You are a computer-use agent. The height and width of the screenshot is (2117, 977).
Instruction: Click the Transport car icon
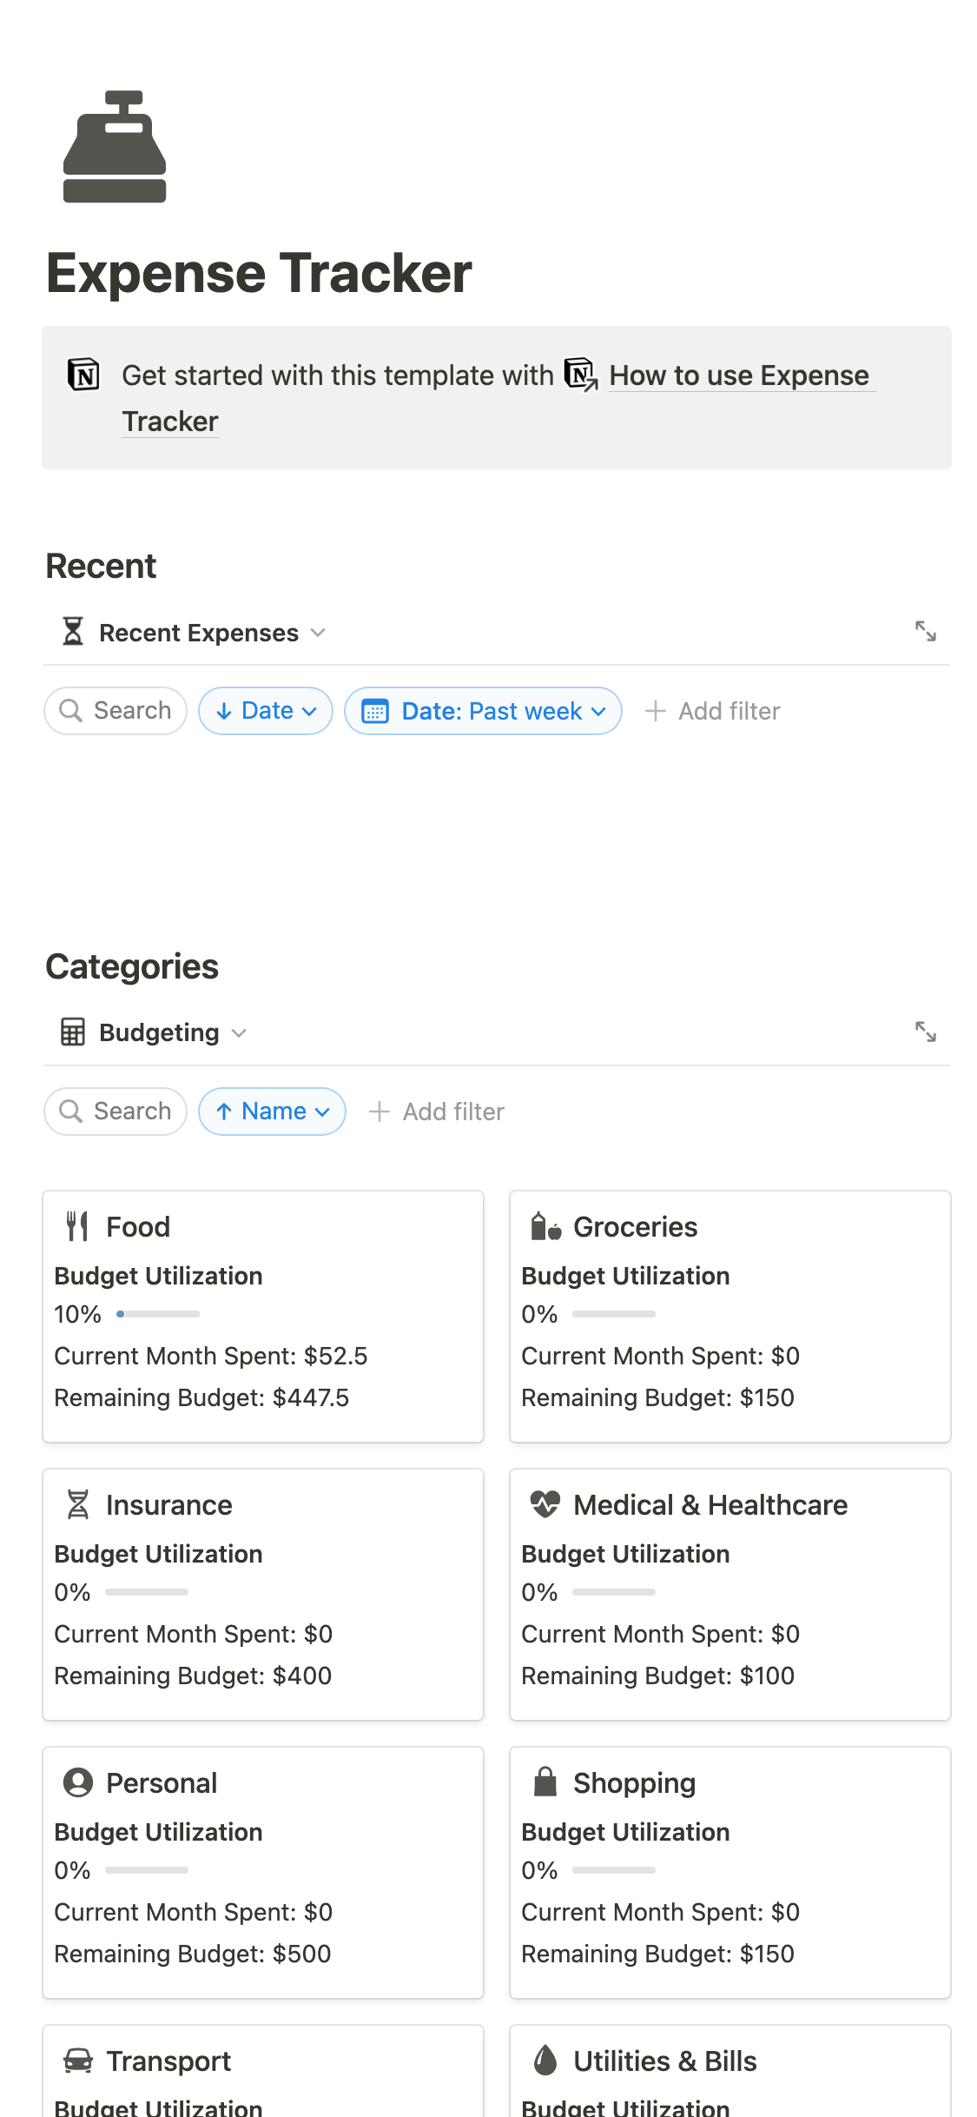pyautogui.click(x=77, y=2061)
